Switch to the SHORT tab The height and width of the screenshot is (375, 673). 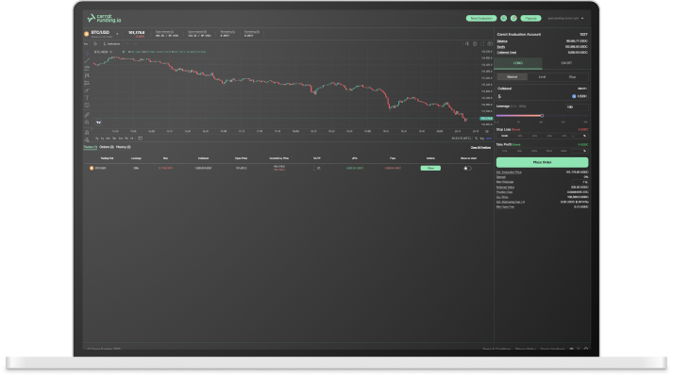click(566, 63)
